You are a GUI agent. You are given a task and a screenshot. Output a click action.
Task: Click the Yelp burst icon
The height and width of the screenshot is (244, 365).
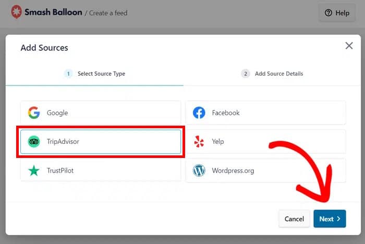pyautogui.click(x=199, y=141)
